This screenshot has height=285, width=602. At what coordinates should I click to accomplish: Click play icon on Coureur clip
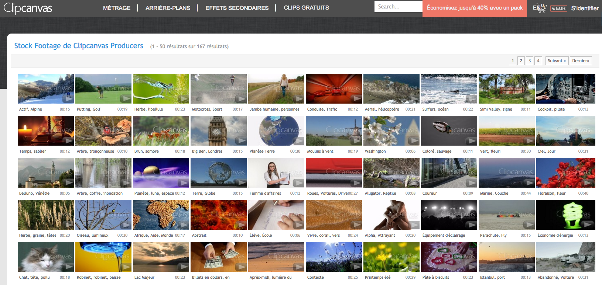tap(471, 183)
